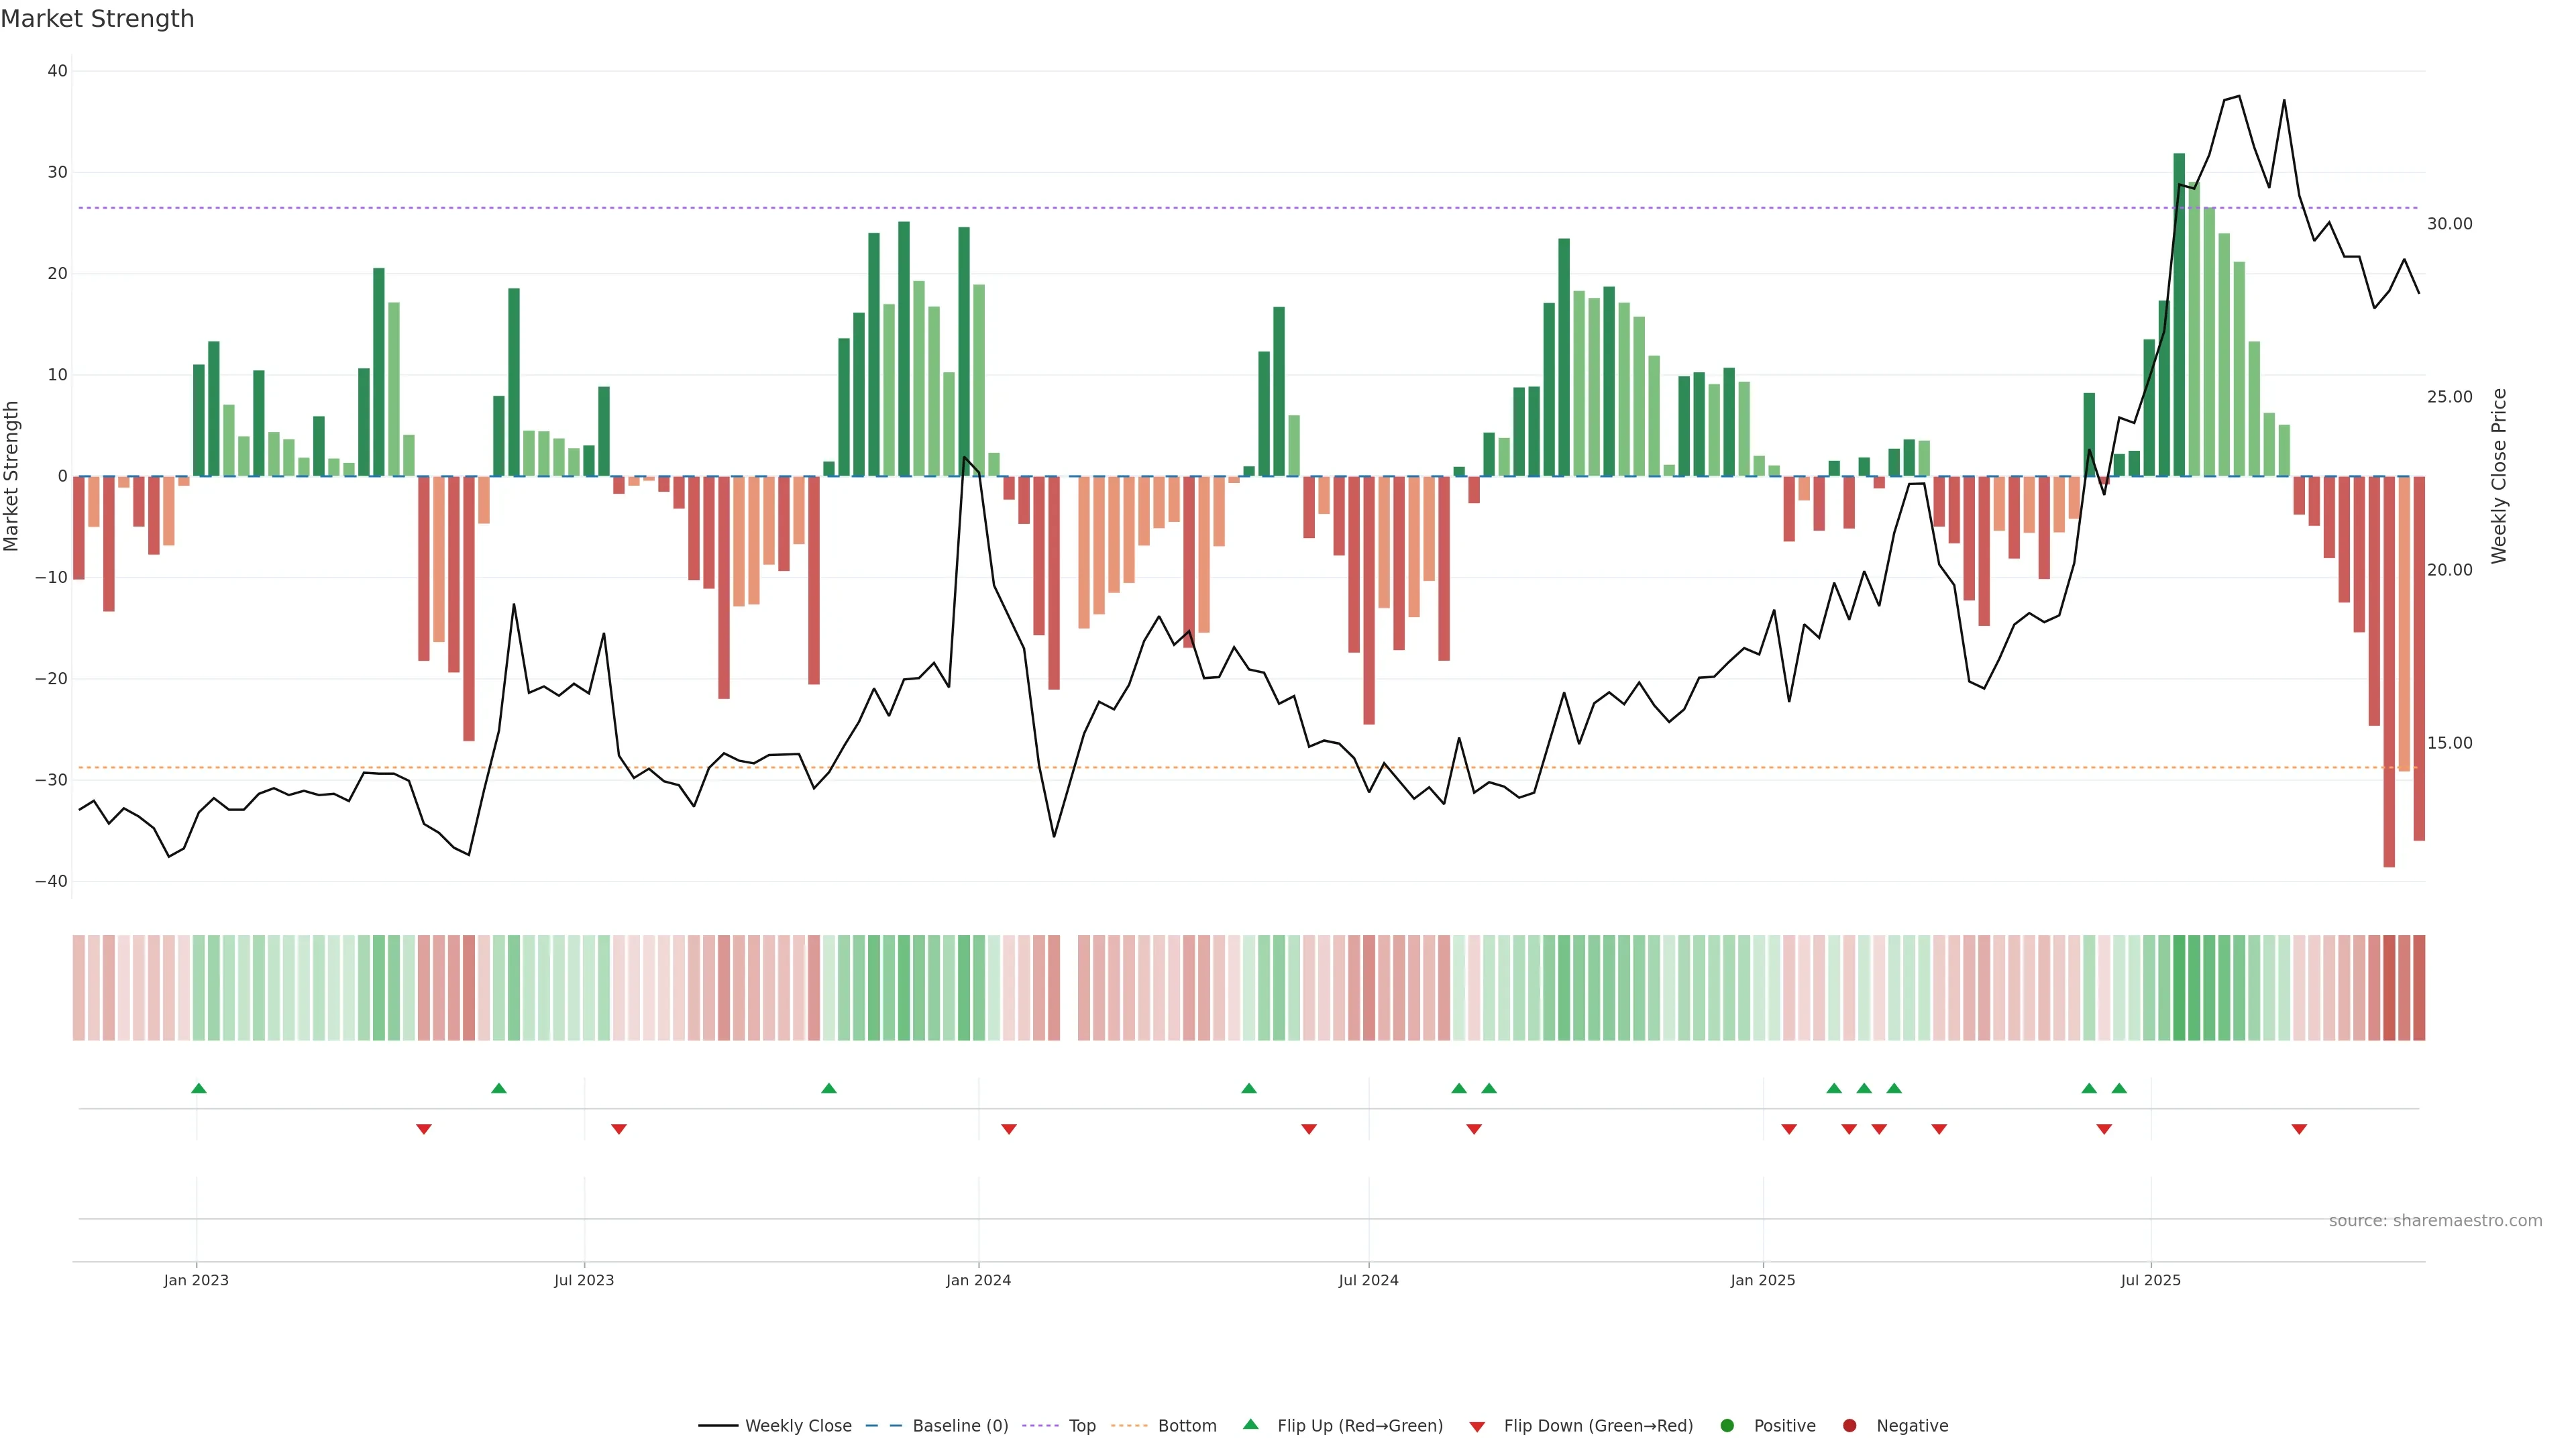Click the last red flip-down triangle marker

click(x=2299, y=1129)
